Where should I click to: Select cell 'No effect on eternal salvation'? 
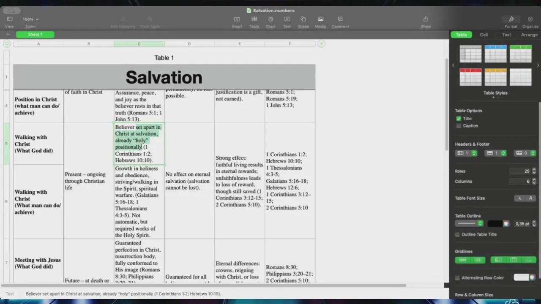[x=189, y=181]
